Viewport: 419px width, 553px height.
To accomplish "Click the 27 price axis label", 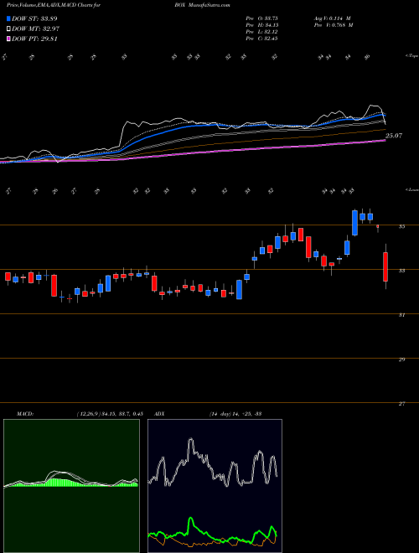I will pyautogui.click(x=401, y=404).
